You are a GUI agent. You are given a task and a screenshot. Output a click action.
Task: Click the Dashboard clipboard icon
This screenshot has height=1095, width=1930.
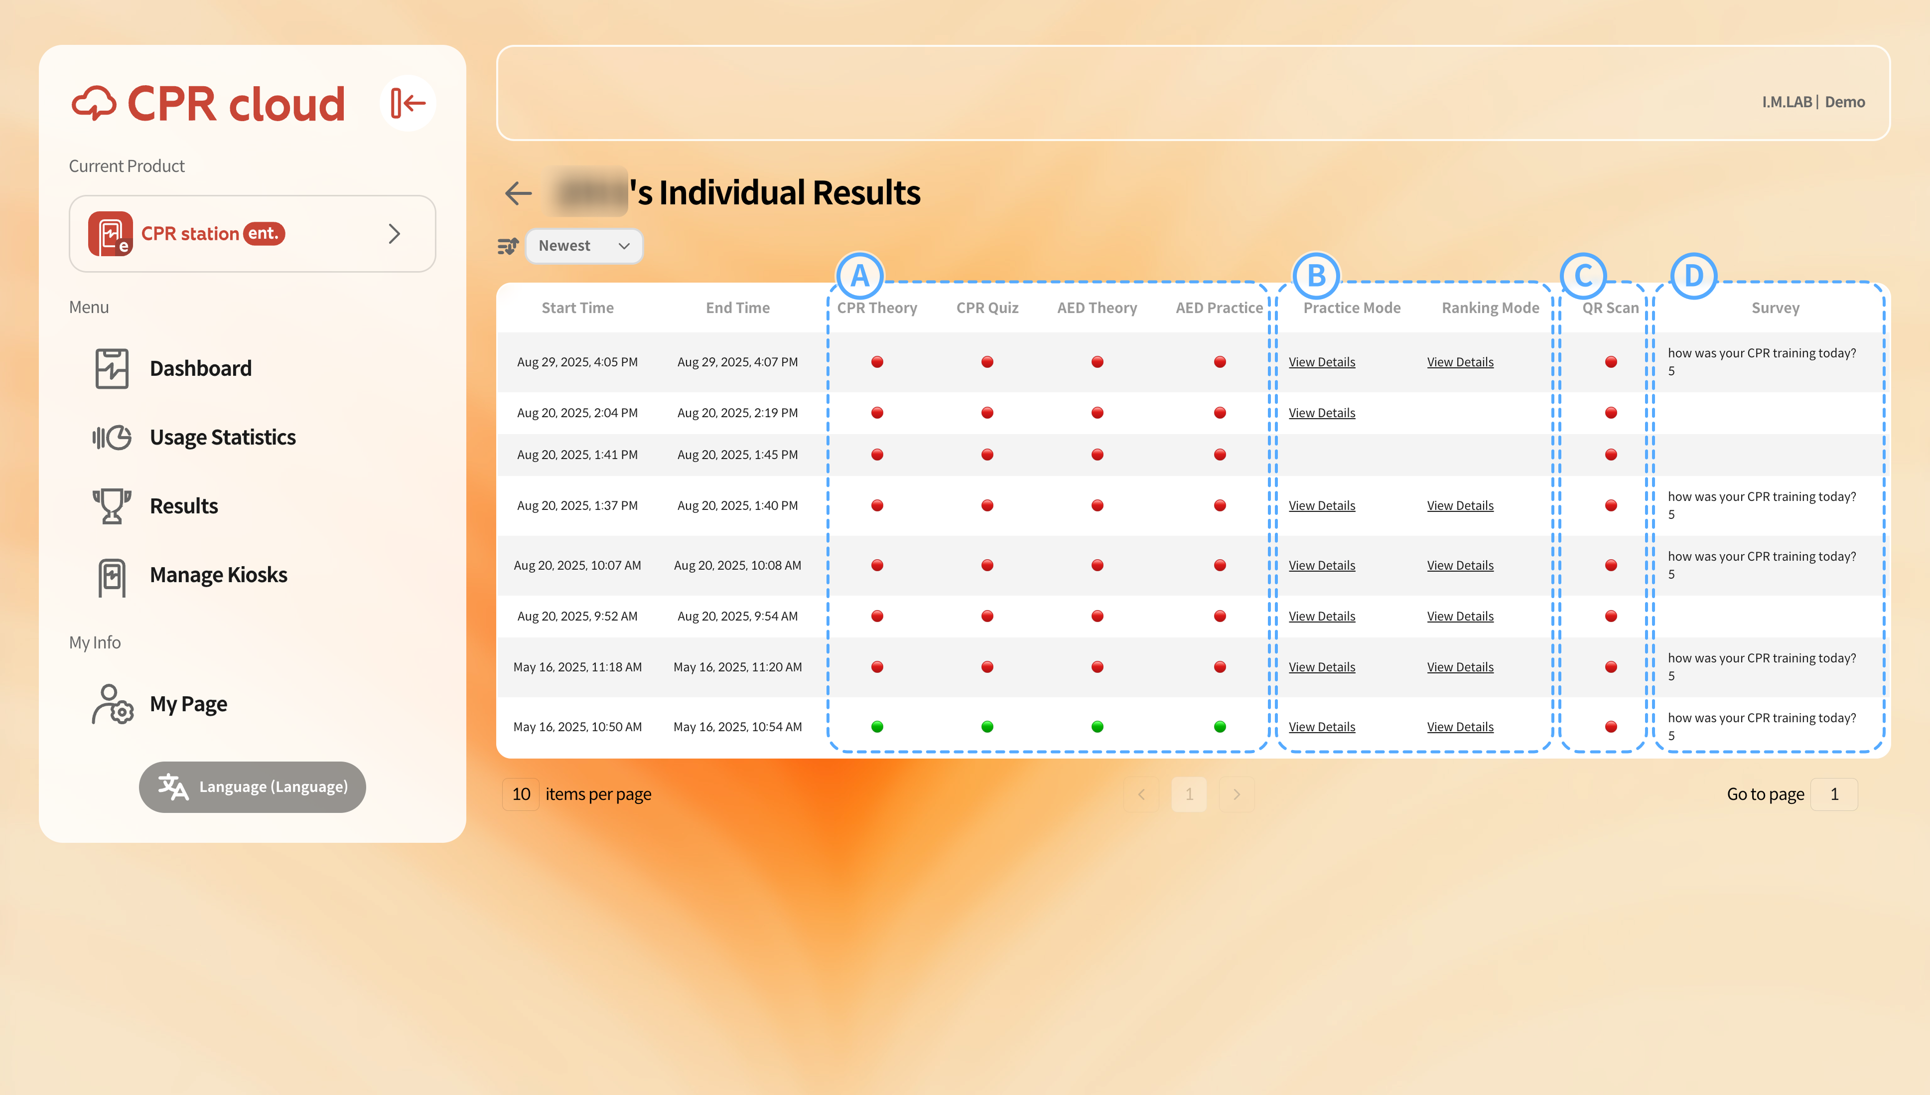111,368
